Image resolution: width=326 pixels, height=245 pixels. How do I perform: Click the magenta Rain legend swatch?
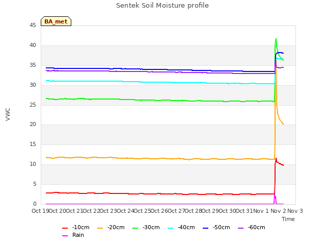(65, 236)
